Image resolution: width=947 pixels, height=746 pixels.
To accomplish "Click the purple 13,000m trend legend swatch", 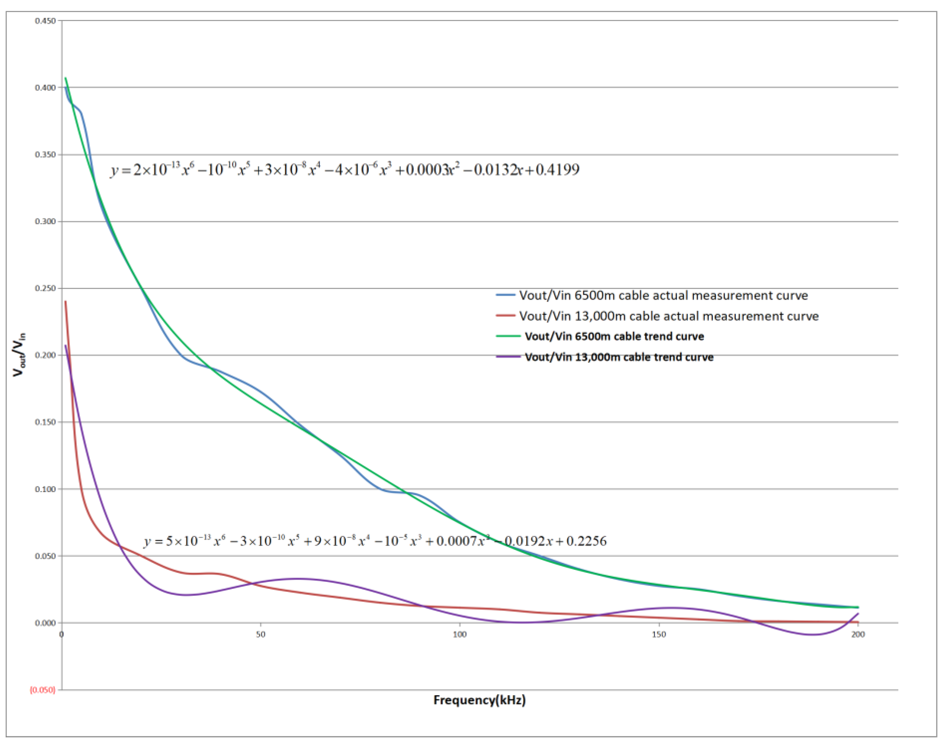I will [508, 357].
